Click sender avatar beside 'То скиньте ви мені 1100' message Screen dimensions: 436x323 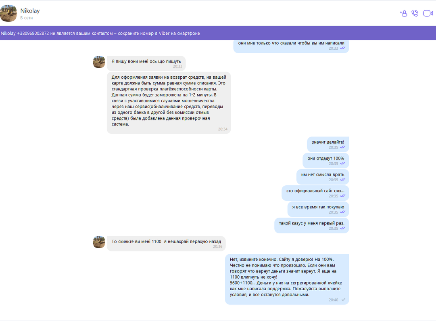tap(99, 242)
